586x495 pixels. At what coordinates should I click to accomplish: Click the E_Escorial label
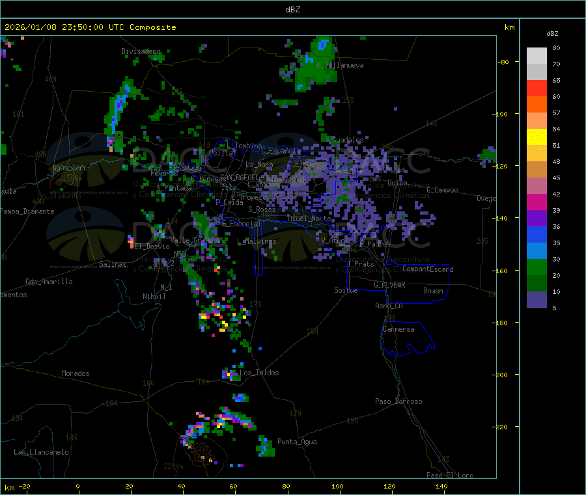[x=242, y=224]
